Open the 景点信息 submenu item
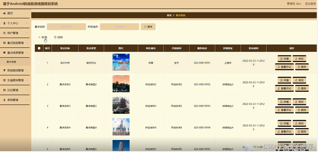This screenshot has width=318, height=152. 15,62
